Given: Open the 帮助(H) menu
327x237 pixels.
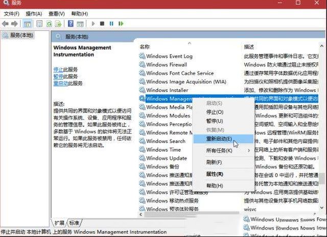Looking at the screenshot, I should click(x=80, y=14).
